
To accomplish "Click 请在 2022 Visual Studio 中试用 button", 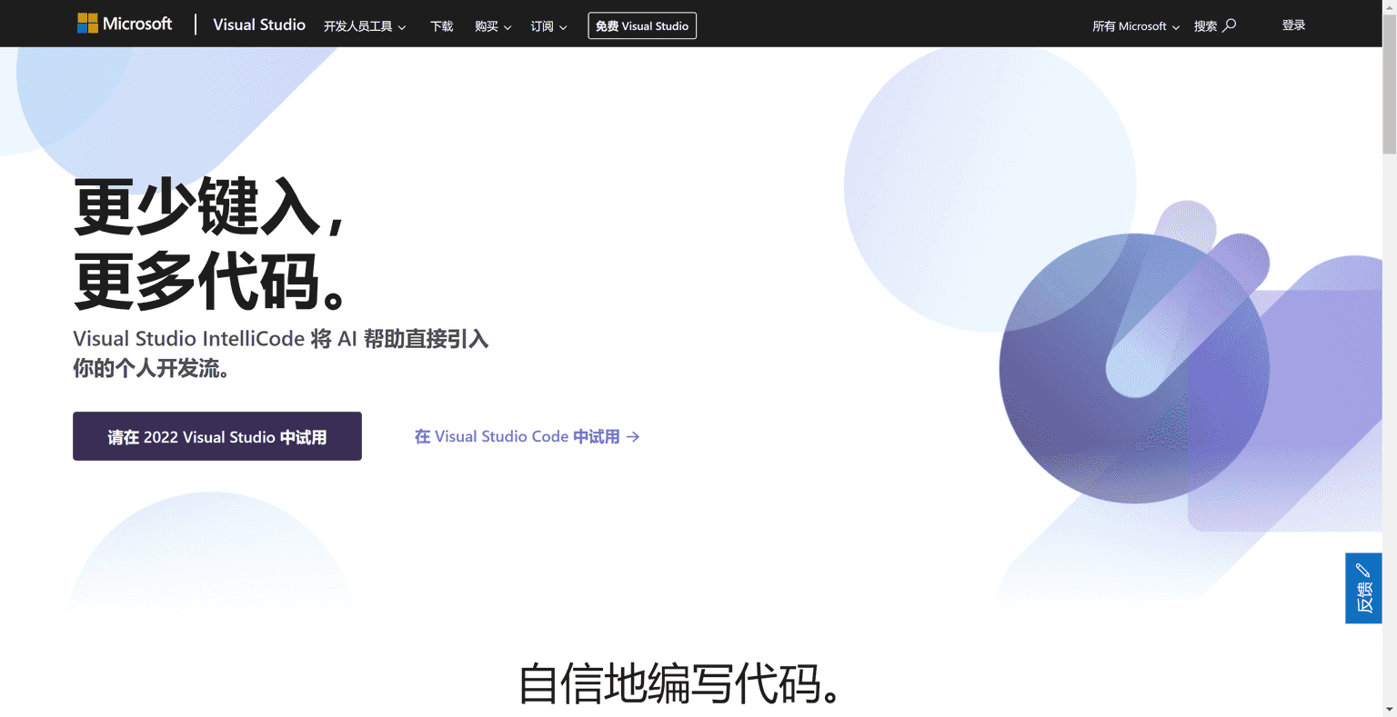I will 217,436.
